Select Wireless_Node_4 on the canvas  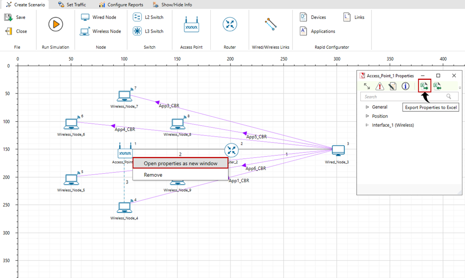point(125,208)
